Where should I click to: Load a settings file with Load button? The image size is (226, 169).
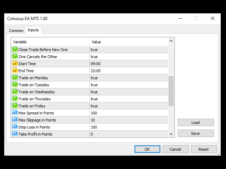pos(196,123)
